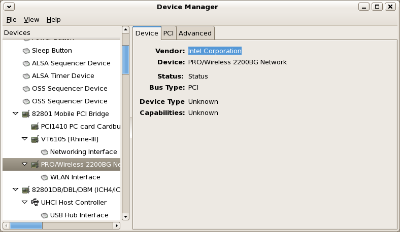The image size is (400, 232).
Task: Click the pane divider grip handle
Action: click(131, 128)
